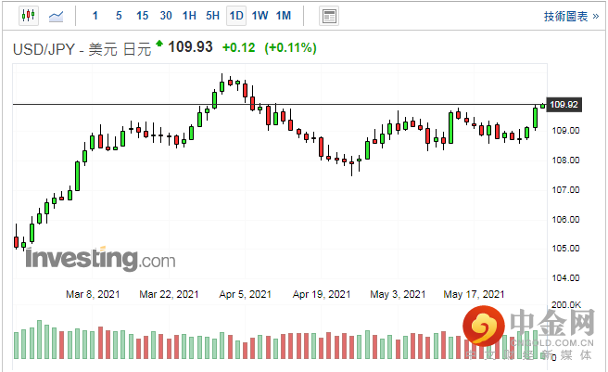Select the 1M timeframe

[x=284, y=16]
